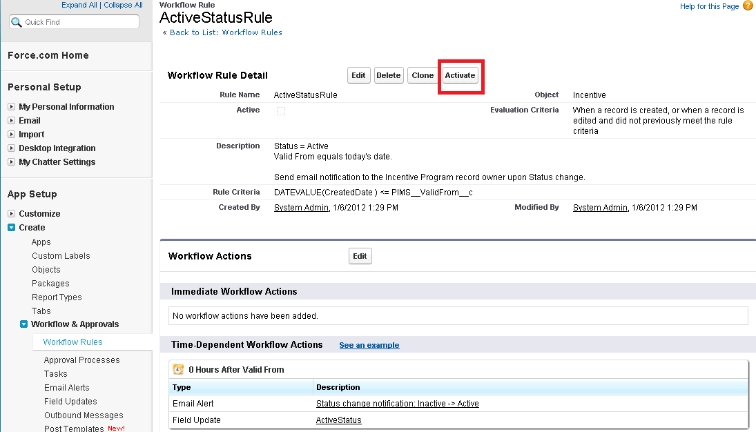Image resolution: width=756 pixels, height=432 pixels.
Task: Expand the Customize menu
Action: [x=11, y=214]
